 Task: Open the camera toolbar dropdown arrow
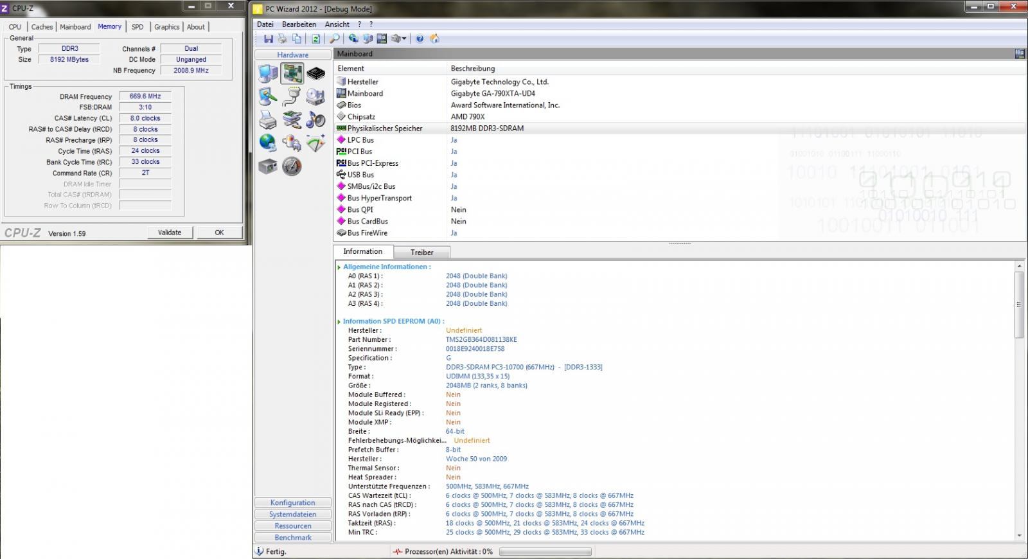(405, 39)
